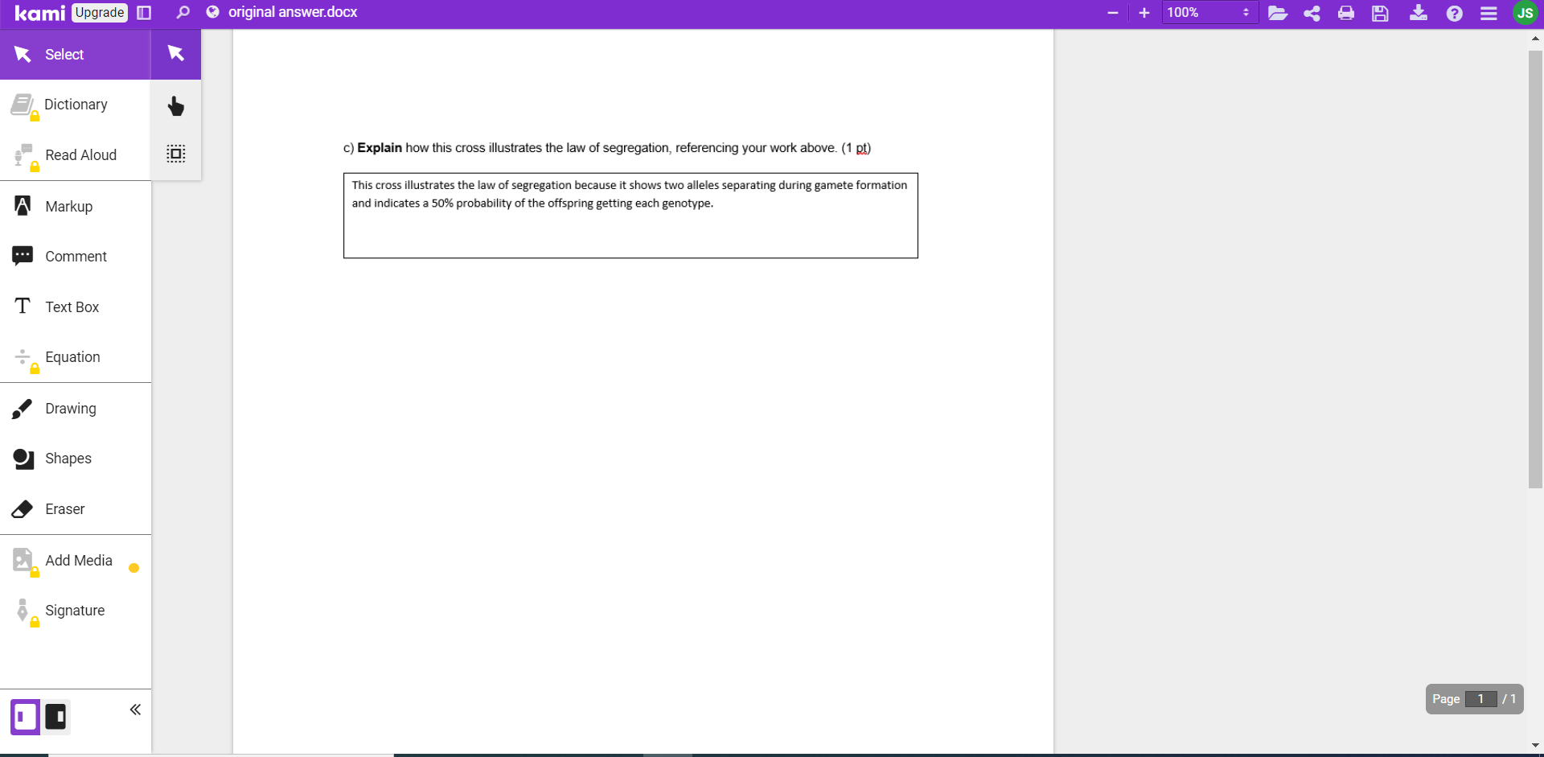1544x757 pixels.
Task: Click the page number input field
Action: click(1480, 699)
